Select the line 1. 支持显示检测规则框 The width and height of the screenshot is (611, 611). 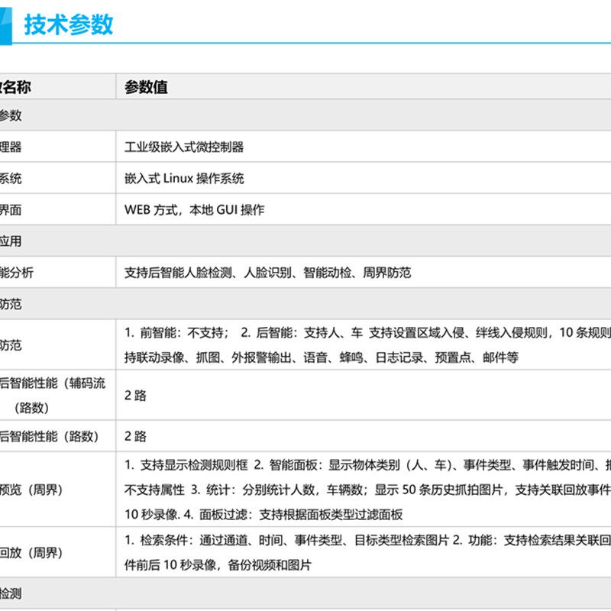pyautogui.click(x=367, y=465)
